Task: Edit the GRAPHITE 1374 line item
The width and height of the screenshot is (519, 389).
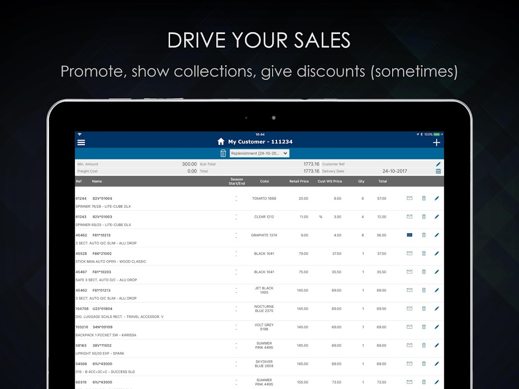Action: (x=436, y=235)
